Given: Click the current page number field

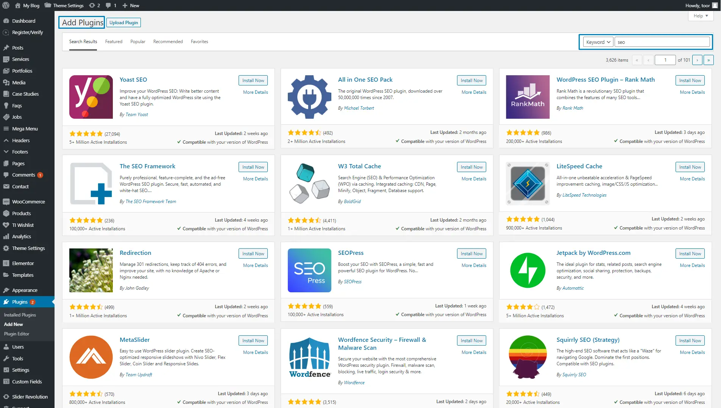Looking at the screenshot, I should pyautogui.click(x=665, y=60).
